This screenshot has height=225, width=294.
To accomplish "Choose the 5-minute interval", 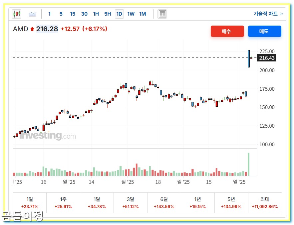I will click(61, 14).
